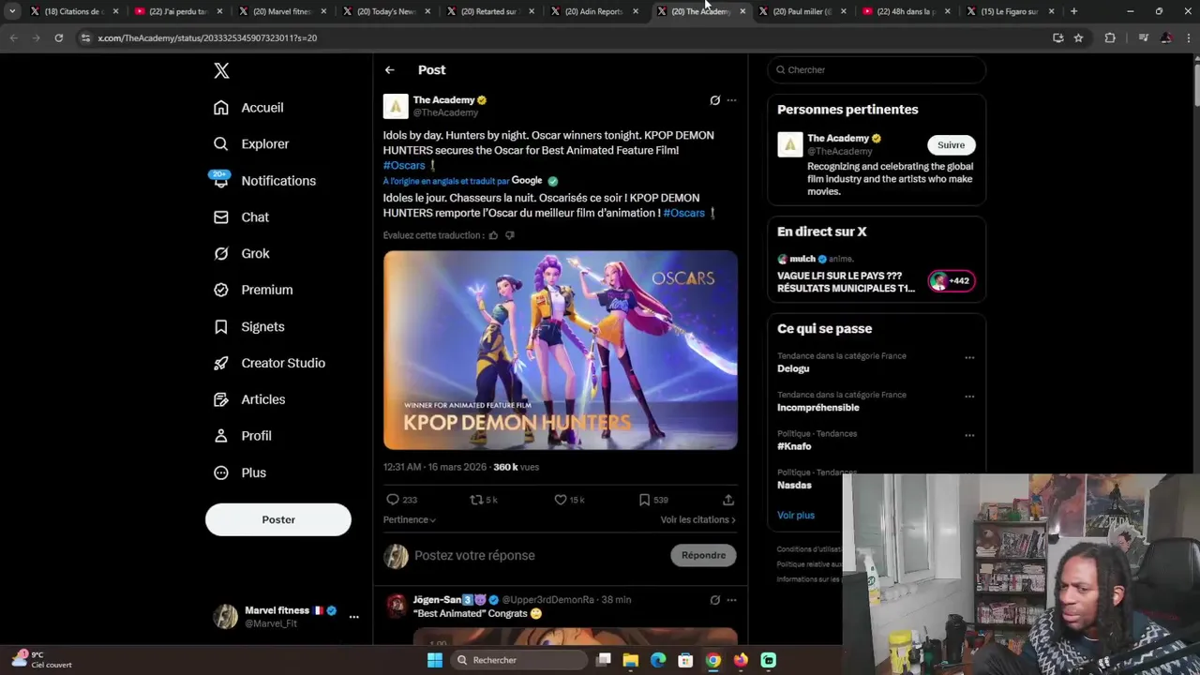Open more options for #Knafo trend
Screen dimensions: 1200x675
[969, 435]
